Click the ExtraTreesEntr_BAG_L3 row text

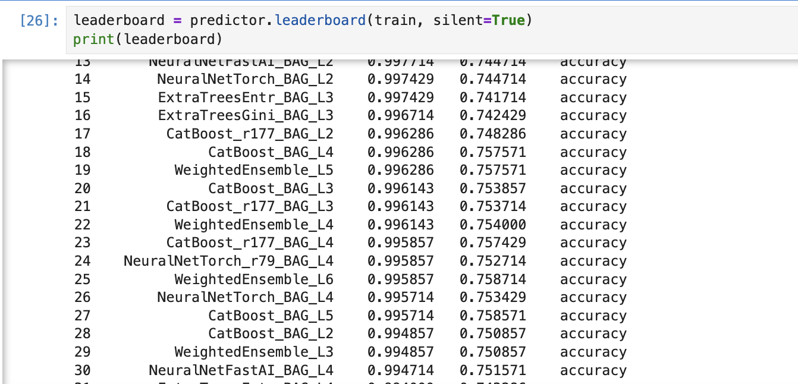pos(246,97)
